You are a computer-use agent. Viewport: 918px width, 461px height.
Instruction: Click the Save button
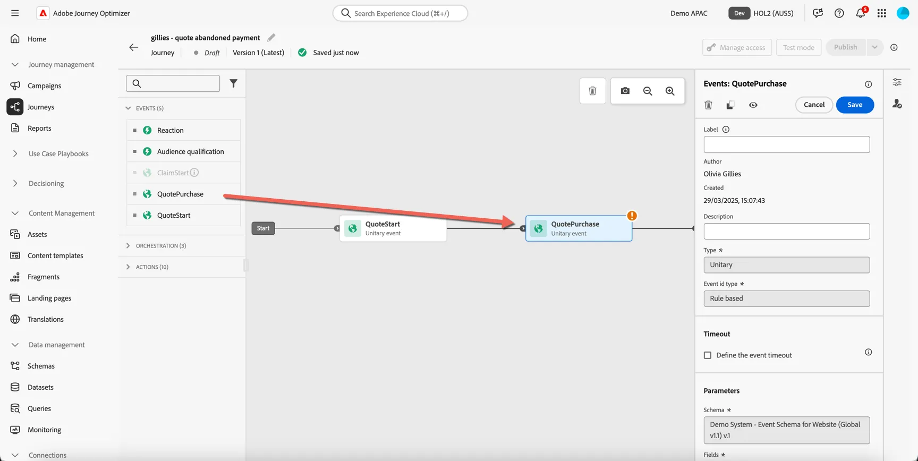point(855,105)
